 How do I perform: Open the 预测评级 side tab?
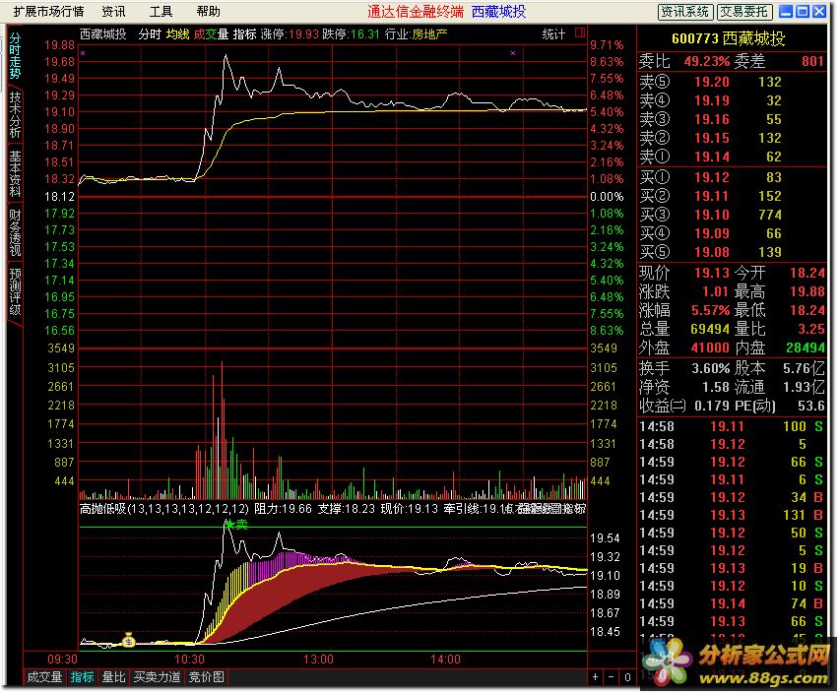click(x=15, y=291)
